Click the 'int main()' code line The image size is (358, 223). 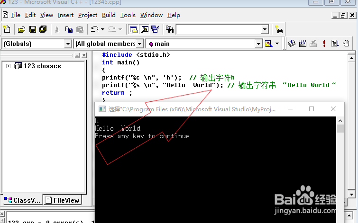tap(120, 62)
